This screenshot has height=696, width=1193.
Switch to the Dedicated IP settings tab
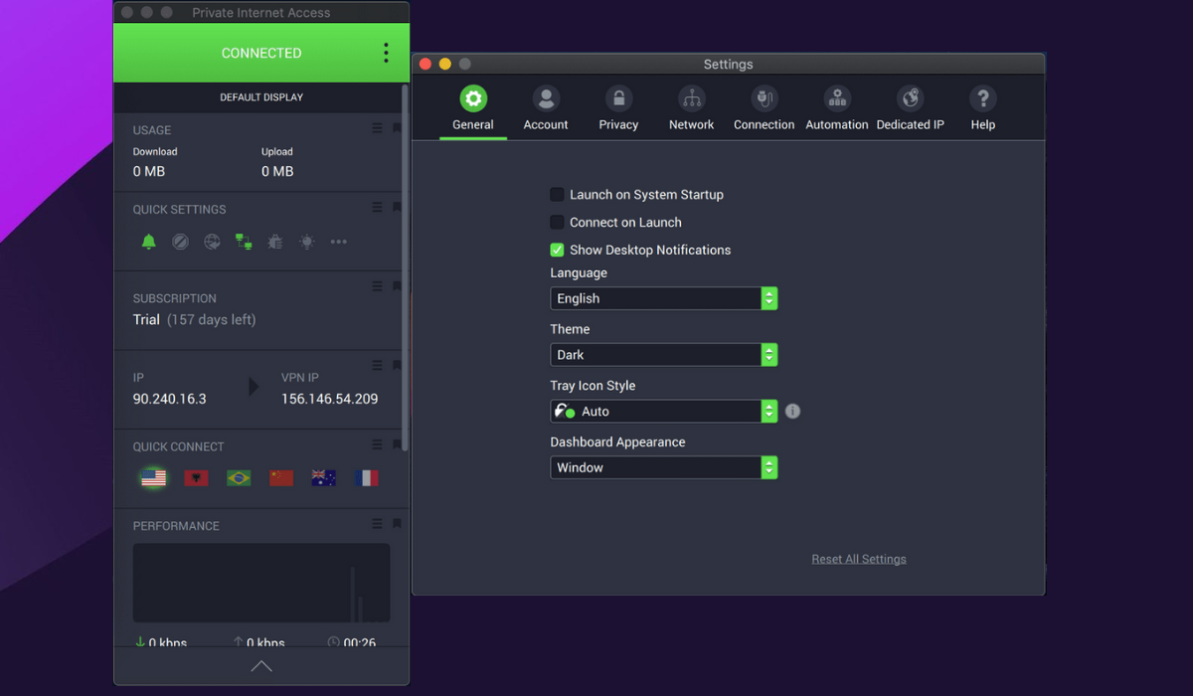pos(911,108)
